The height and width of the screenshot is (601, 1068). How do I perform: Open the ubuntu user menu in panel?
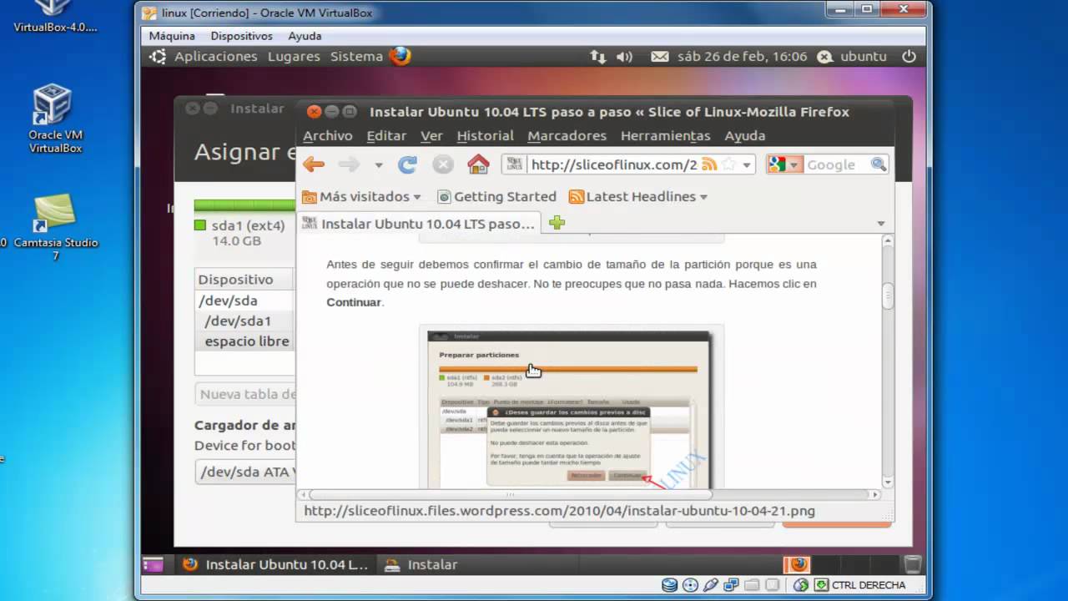[852, 56]
